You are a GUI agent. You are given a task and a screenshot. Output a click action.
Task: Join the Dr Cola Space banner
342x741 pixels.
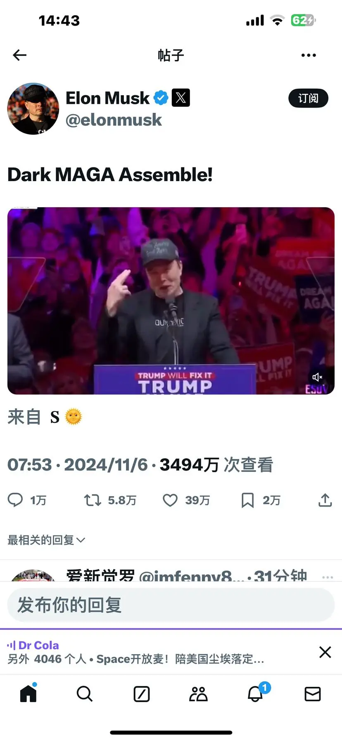coord(157,652)
